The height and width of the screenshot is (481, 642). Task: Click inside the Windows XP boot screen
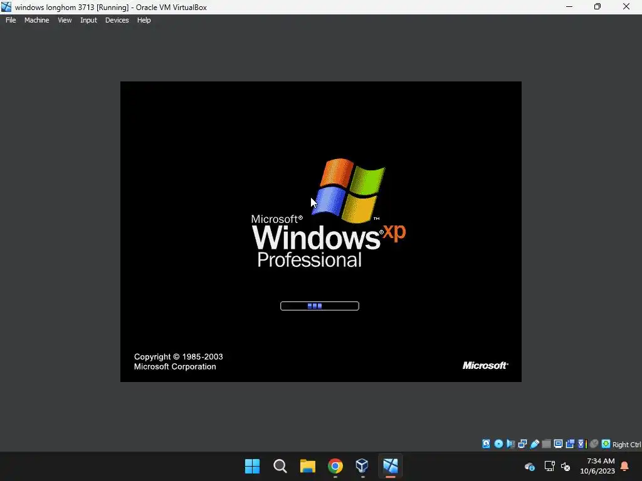321,232
